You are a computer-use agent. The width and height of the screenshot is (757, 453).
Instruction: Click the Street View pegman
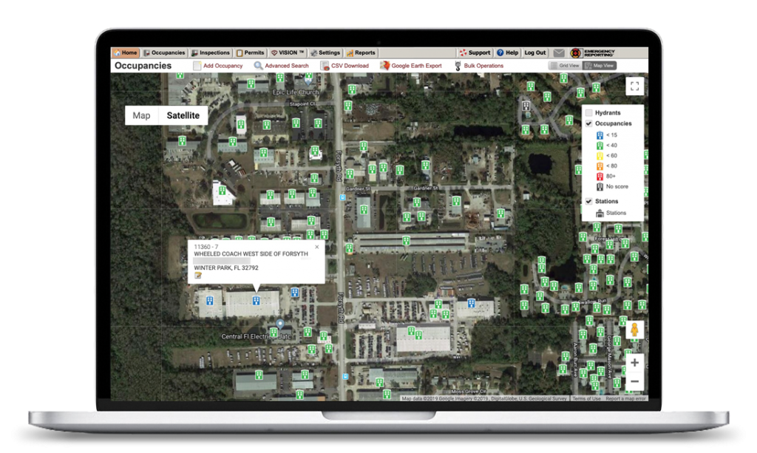coord(634,330)
